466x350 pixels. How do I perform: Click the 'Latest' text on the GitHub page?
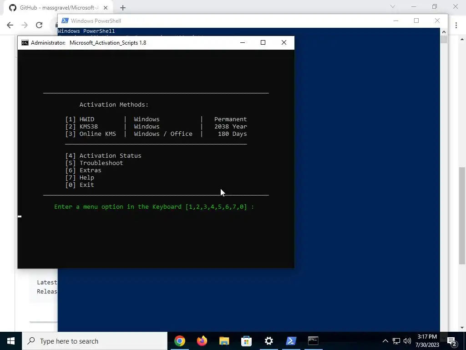coord(47,282)
